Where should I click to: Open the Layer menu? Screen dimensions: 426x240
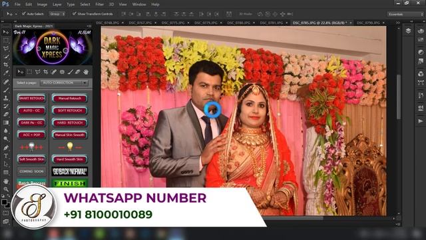[57, 5]
